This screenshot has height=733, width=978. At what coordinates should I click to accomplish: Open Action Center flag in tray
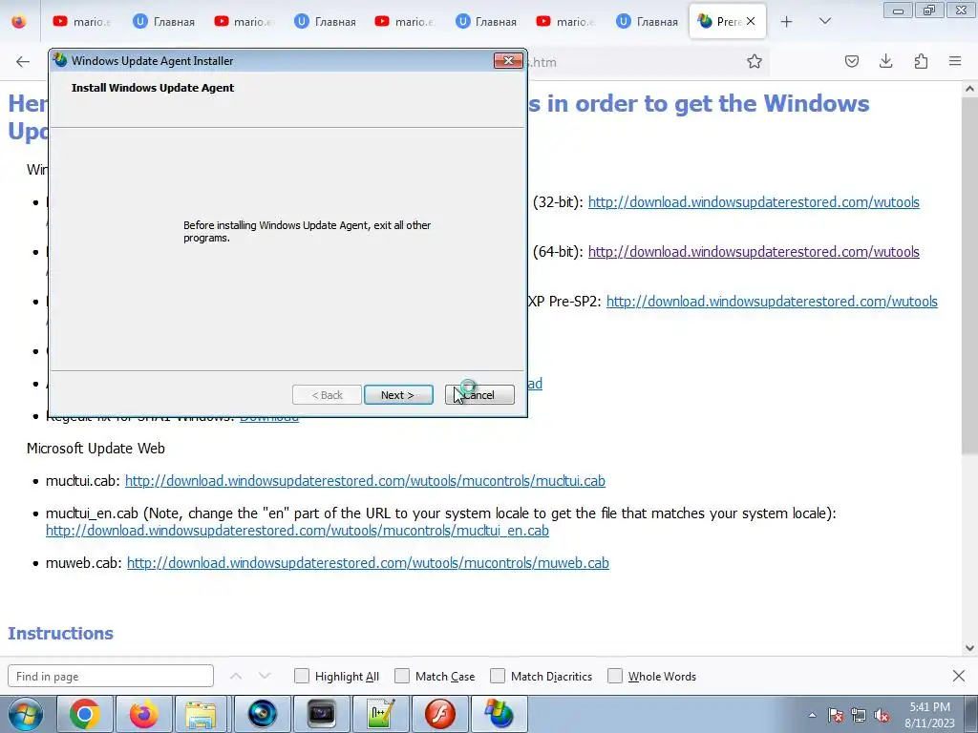[x=836, y=715]
